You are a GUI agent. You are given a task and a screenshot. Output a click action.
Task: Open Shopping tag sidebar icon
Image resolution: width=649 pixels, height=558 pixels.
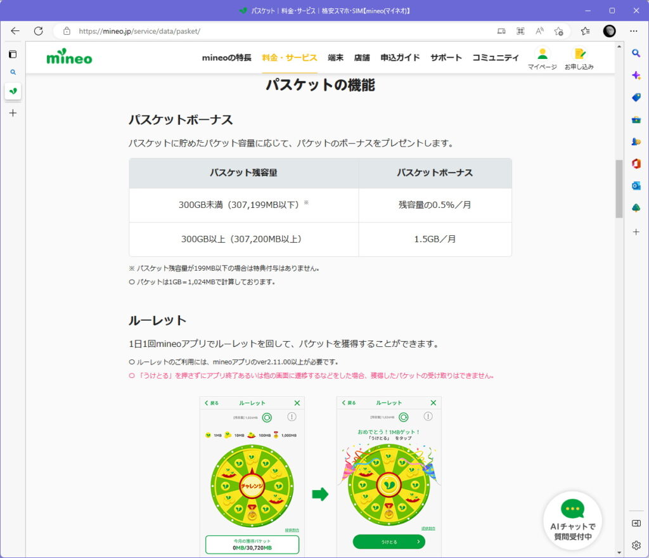tap(636, 97)
